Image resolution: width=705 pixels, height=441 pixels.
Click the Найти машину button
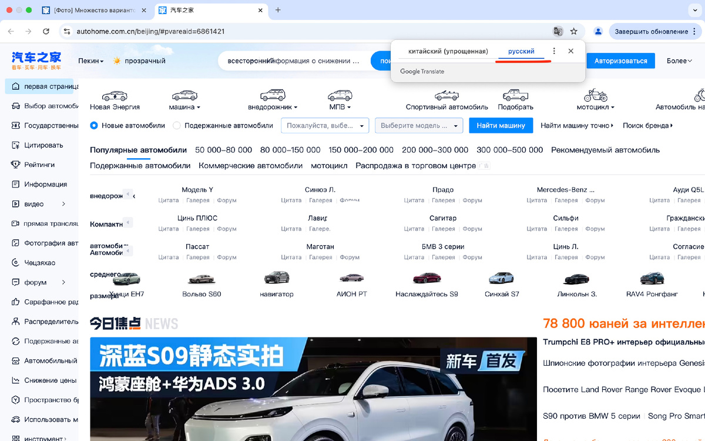(x=501, y=125)
